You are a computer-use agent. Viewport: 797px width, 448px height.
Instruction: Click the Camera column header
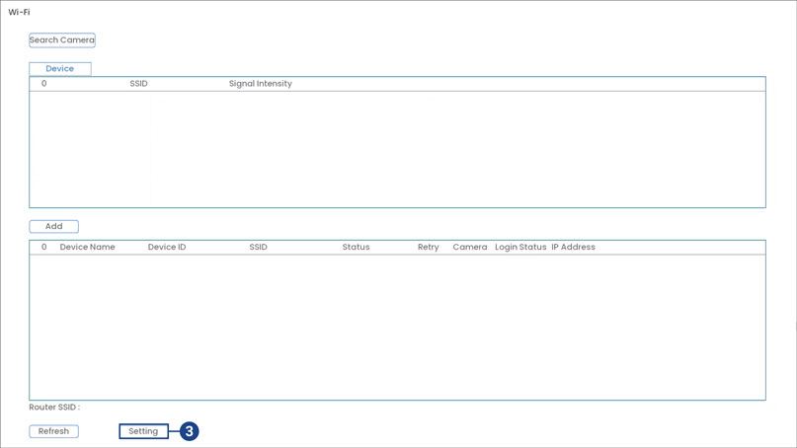(470, 248)
